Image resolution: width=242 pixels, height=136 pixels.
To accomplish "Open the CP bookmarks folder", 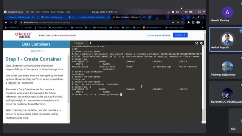I will click(88, 28).
